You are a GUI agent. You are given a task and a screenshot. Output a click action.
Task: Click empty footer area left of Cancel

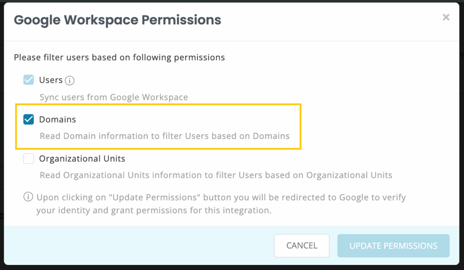click(136, 246)
